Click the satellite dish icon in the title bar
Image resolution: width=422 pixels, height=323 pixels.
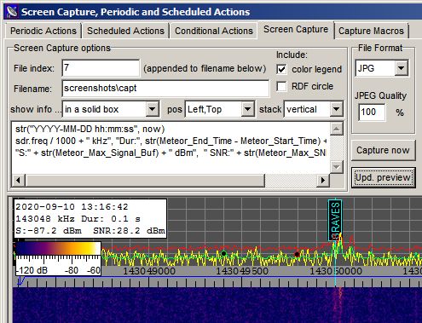[12, 12]
